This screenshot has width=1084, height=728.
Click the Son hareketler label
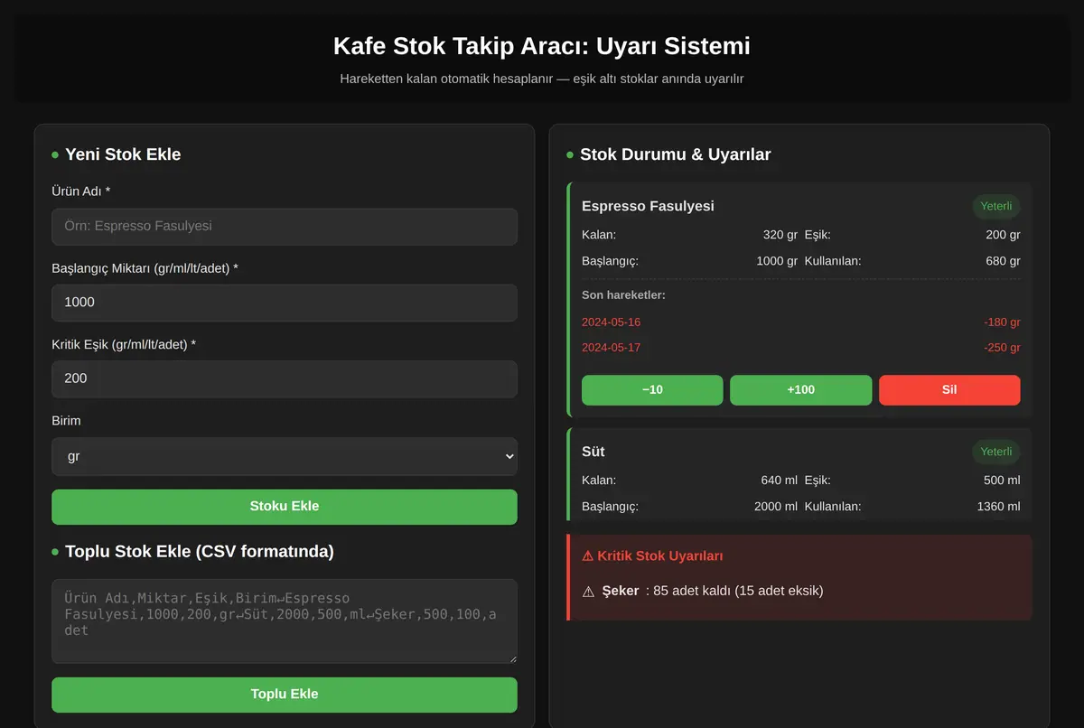tap(623, 295)
